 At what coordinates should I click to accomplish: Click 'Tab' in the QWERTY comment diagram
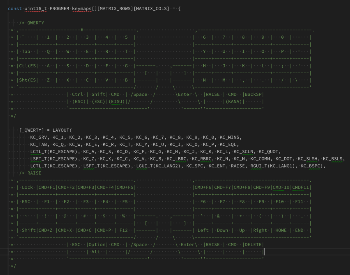pos(26,51)
